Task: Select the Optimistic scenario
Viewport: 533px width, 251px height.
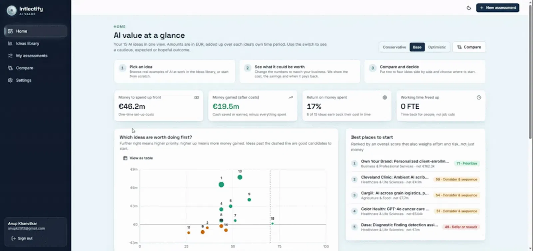Action: pyautogui.click(x=437, y=47)
